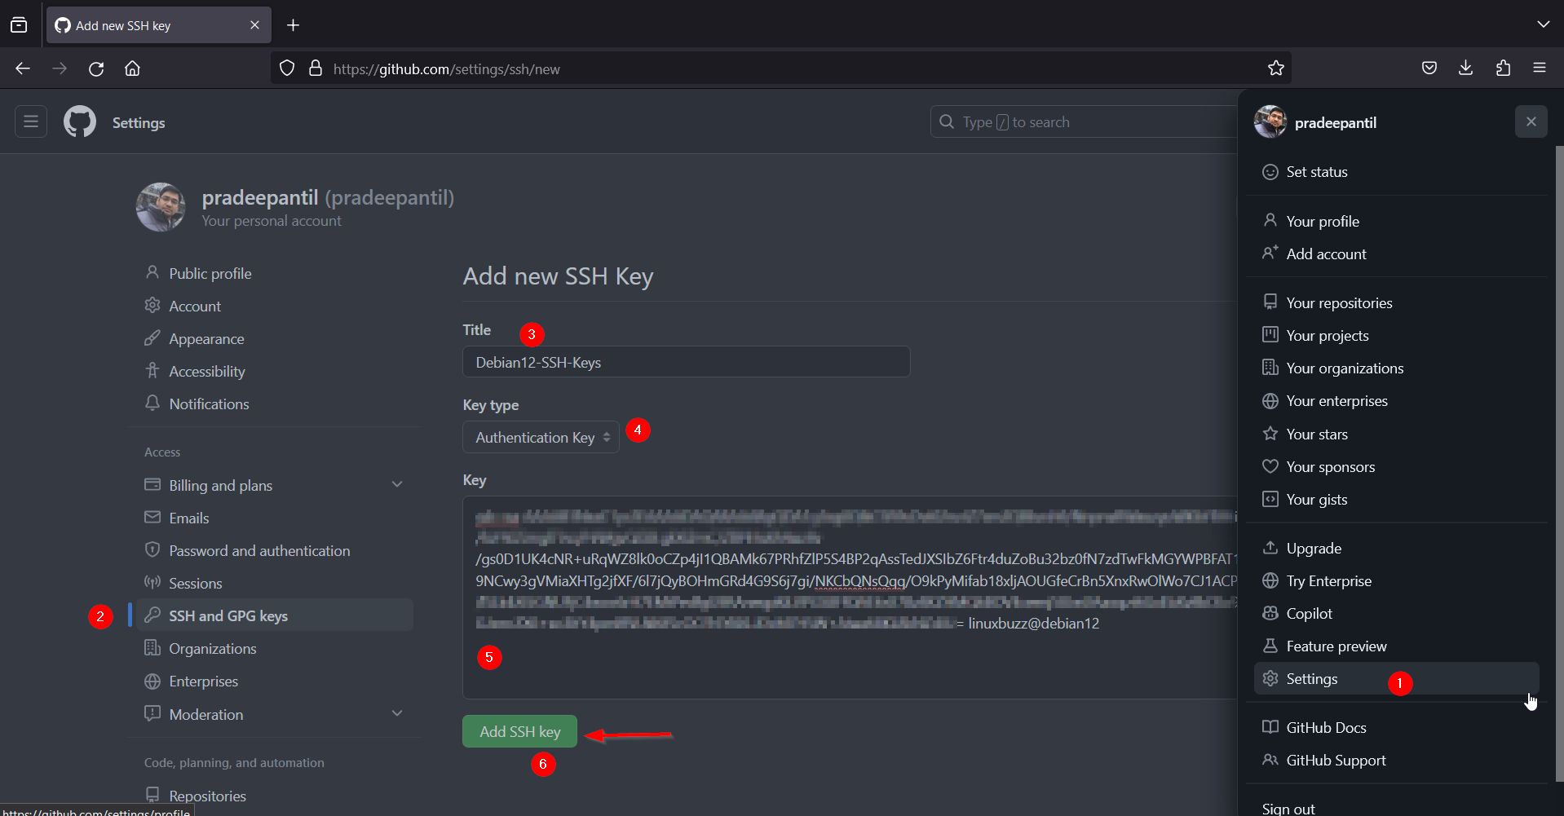Close the Add new SSH key tab

(x=254, y=25)
